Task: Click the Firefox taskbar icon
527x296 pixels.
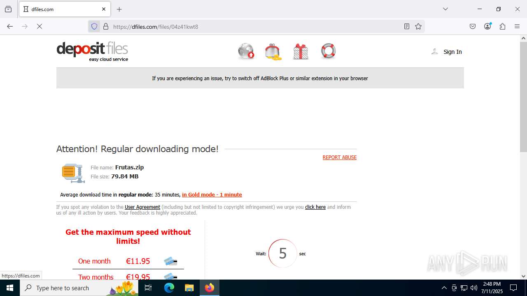Action: click(210, 288)
